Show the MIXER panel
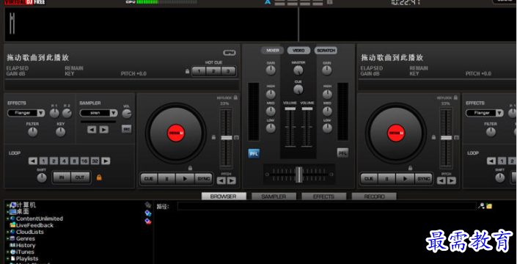Screen dimensions: 517x264 point(272,51)
